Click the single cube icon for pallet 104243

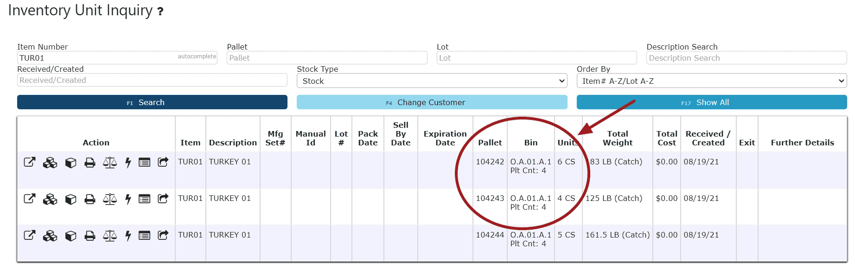pyautogui.click(x=70, y=199)
